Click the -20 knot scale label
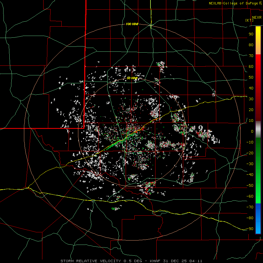Viewport: 263px width, 263px height. (x=250, y=153)
